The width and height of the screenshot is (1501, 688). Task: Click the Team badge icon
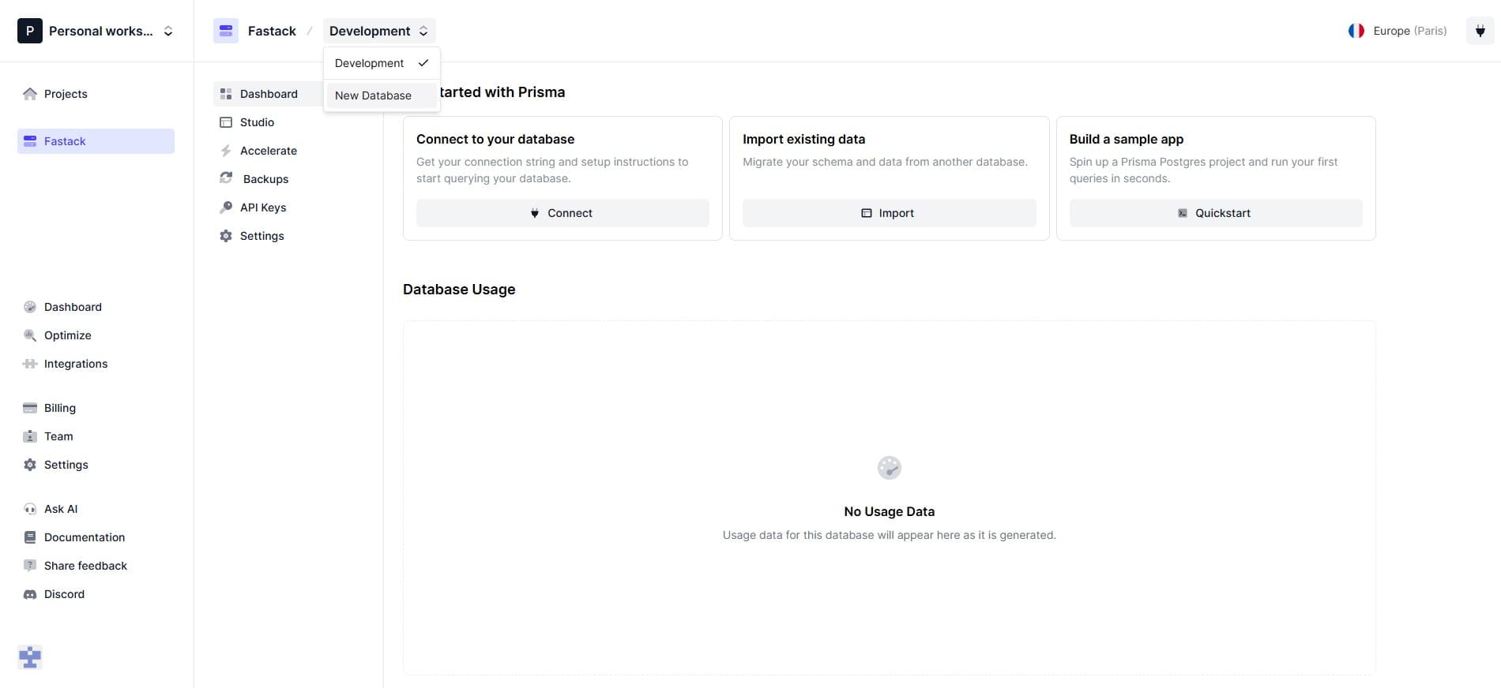[x=30, y=436]
